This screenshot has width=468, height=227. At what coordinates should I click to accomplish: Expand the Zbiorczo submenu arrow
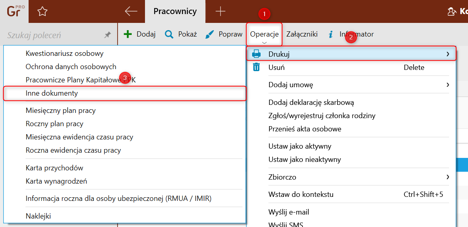447,177
